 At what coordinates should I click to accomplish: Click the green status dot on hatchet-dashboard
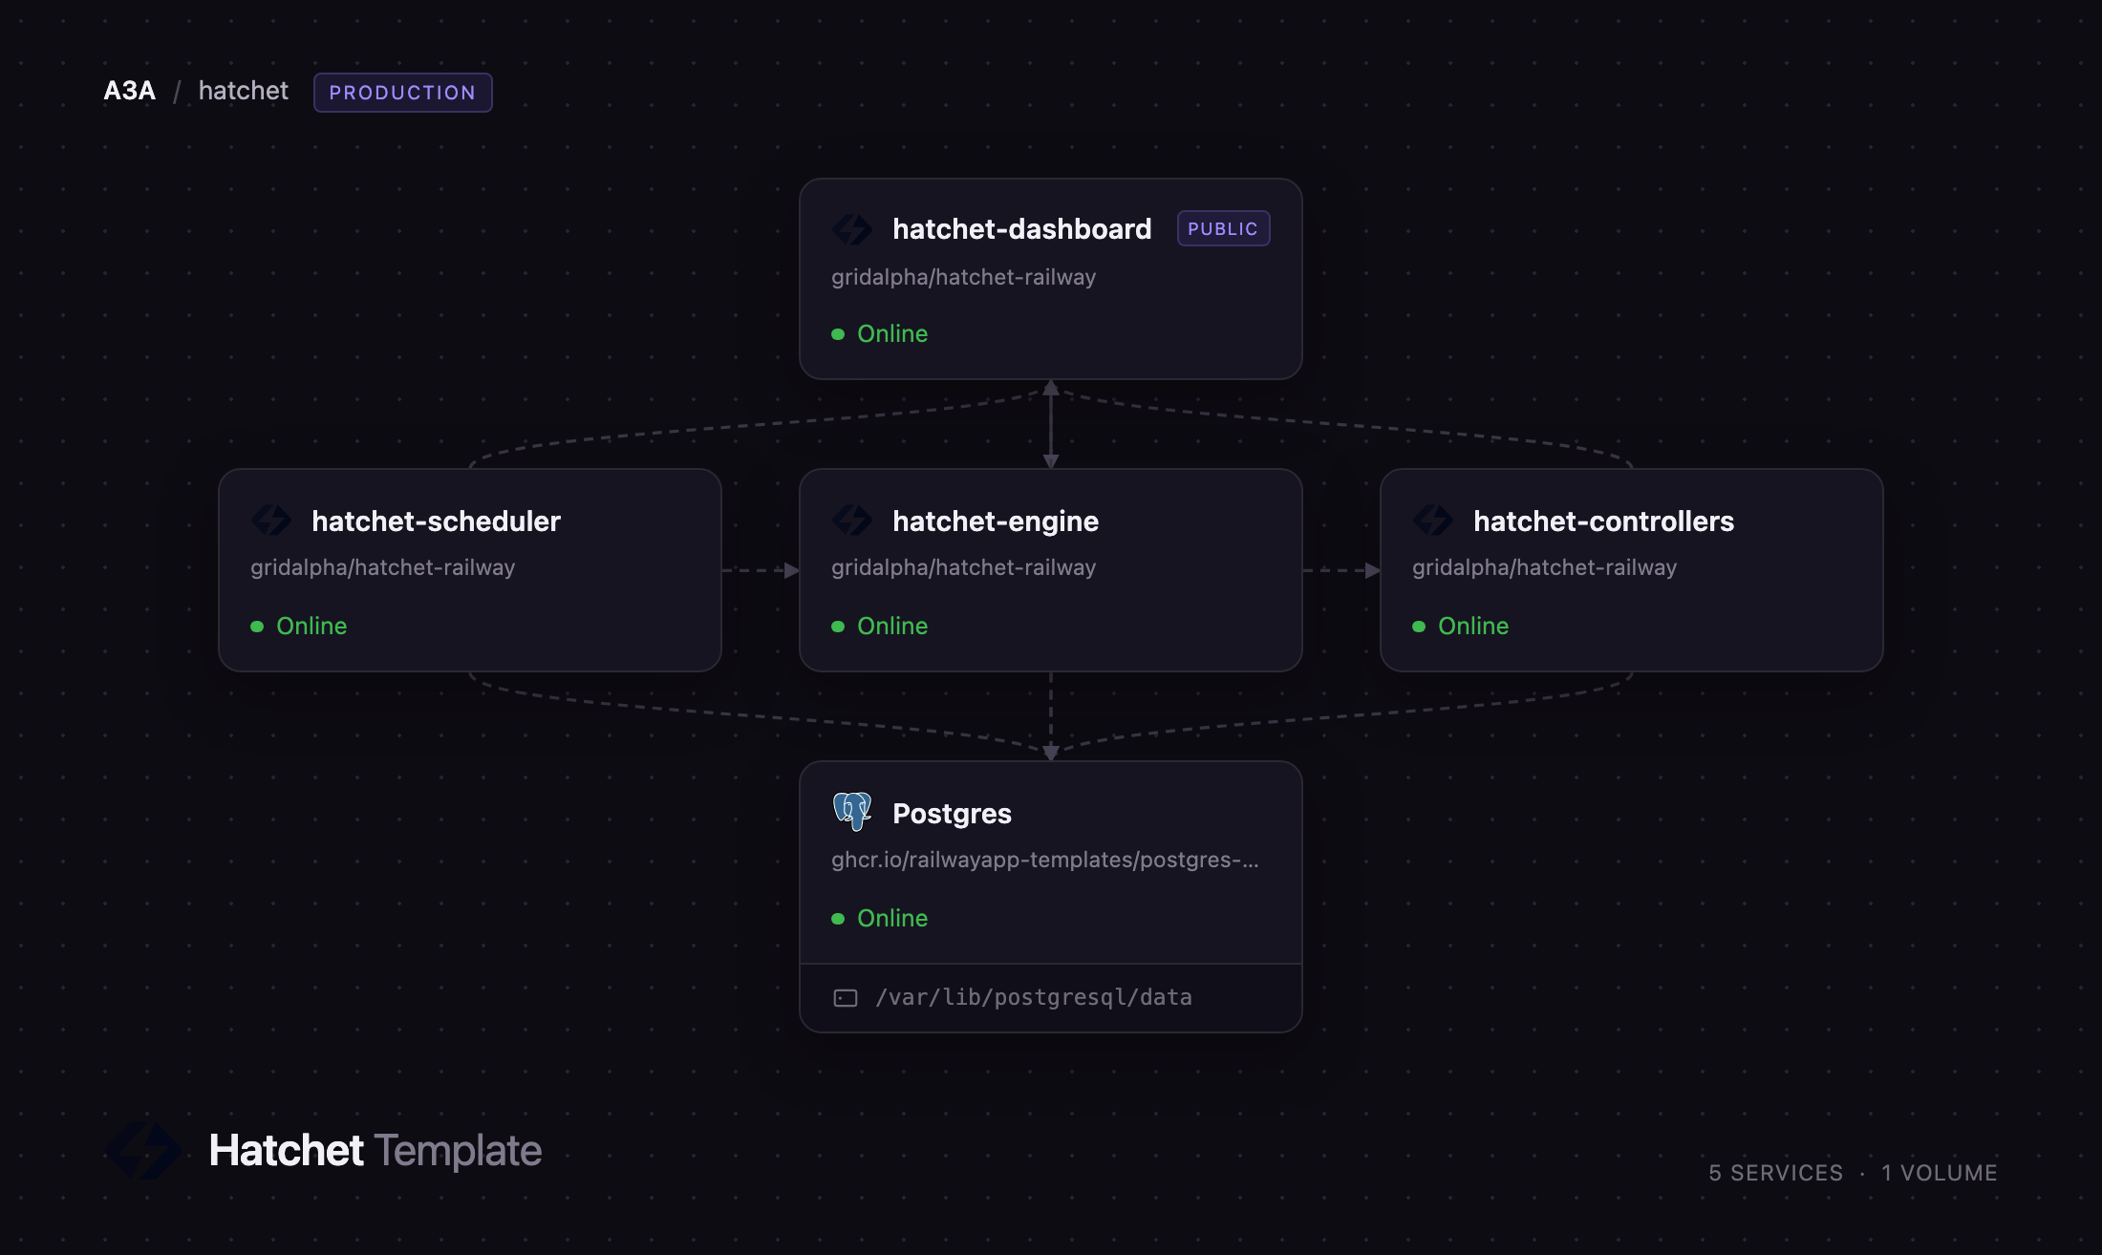[x=838, y=334]
